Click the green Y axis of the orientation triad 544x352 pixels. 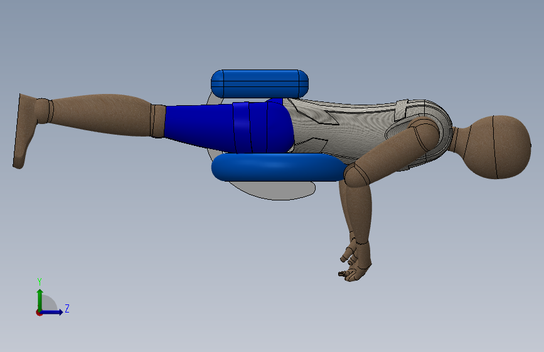[40, 299]
